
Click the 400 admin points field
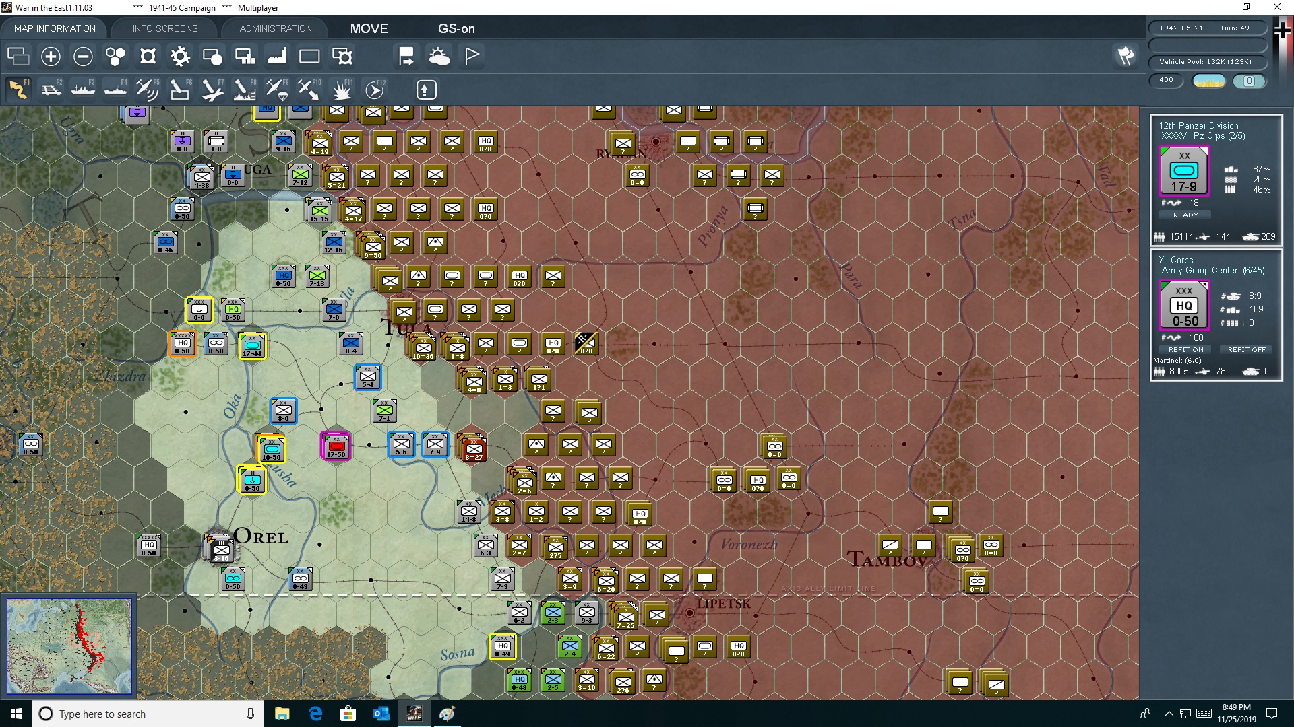point(1167,81)
